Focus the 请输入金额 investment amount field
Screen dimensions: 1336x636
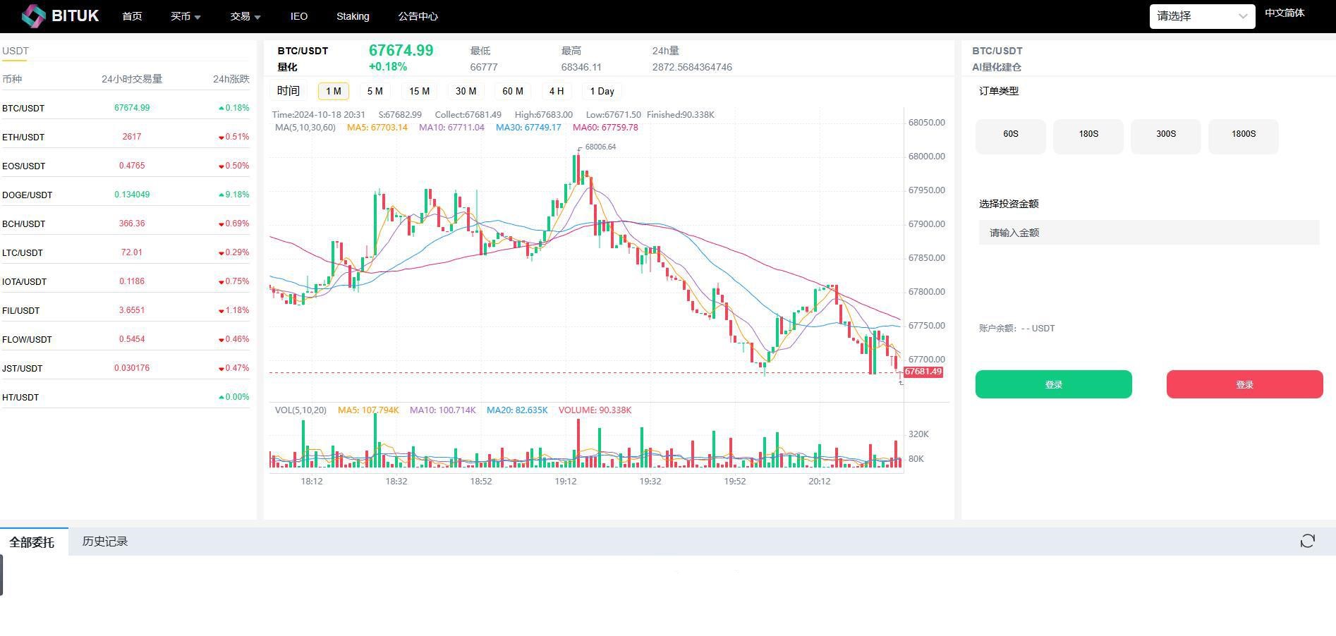coord(1148,233)
